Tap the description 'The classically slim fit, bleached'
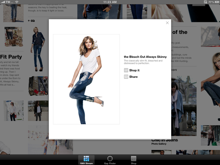 143,60
